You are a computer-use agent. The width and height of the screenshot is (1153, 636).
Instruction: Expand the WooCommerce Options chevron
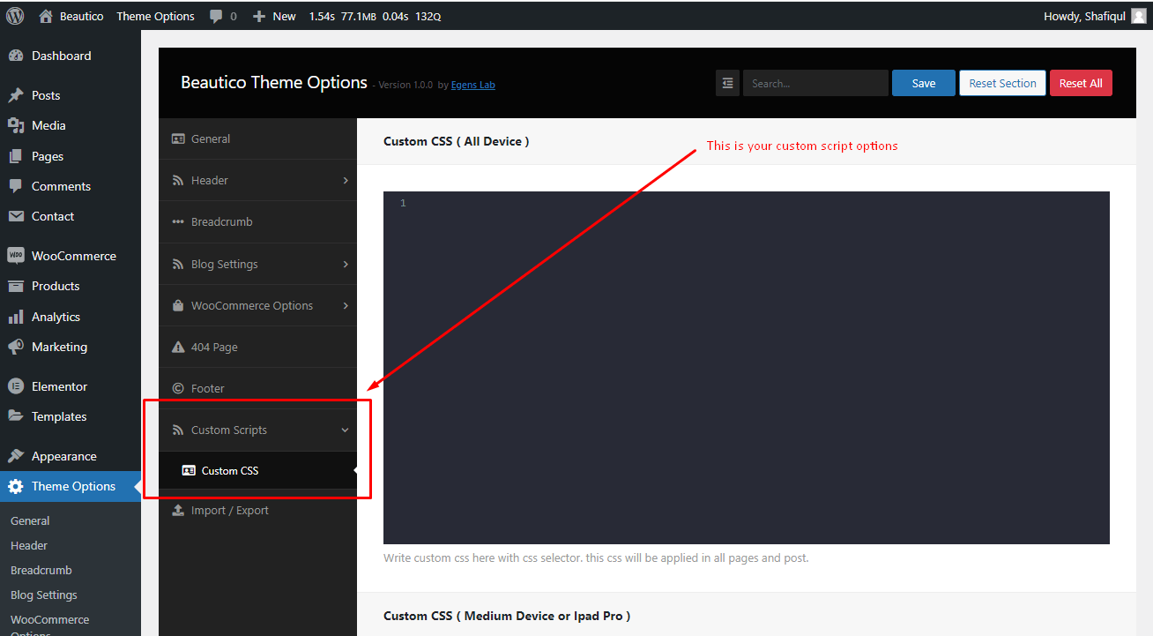tap(346, 305)
